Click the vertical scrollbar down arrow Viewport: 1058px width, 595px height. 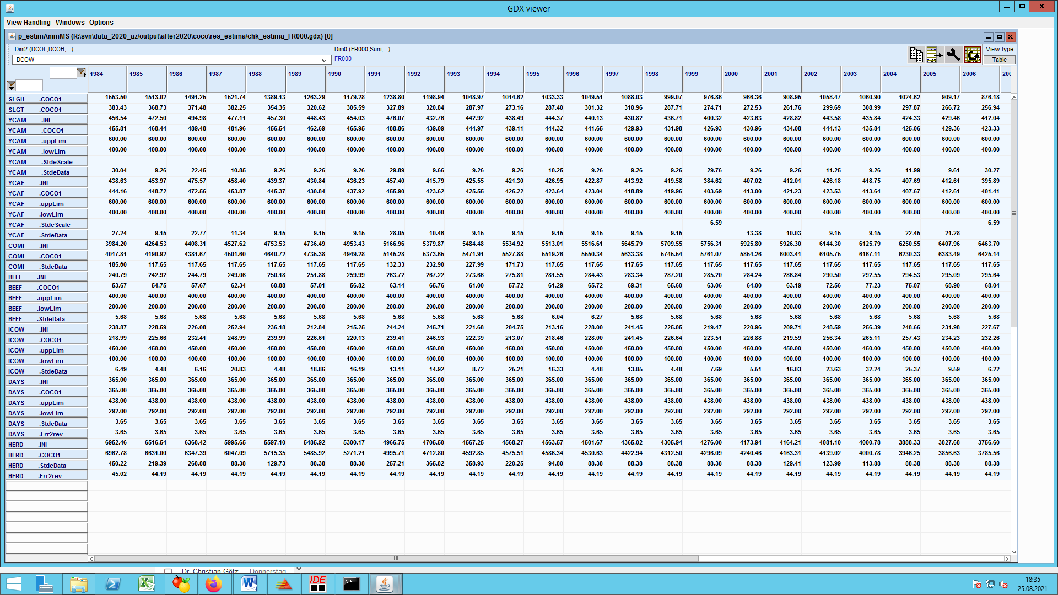(1014, 551)
